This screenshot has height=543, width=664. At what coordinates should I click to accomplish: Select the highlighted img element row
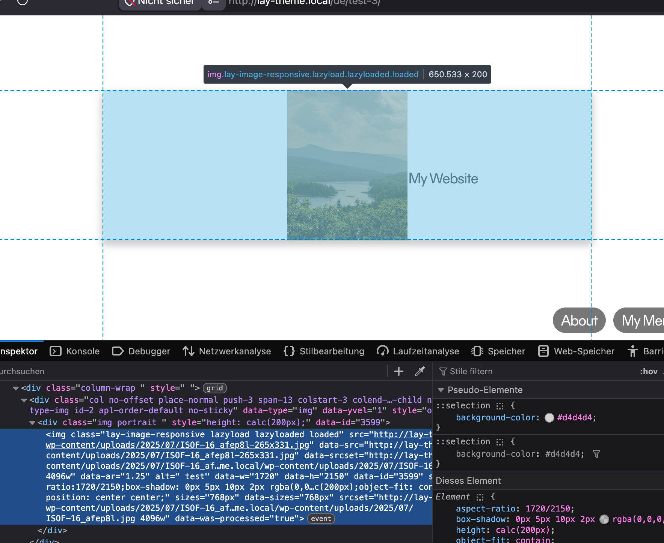point(216,477)
